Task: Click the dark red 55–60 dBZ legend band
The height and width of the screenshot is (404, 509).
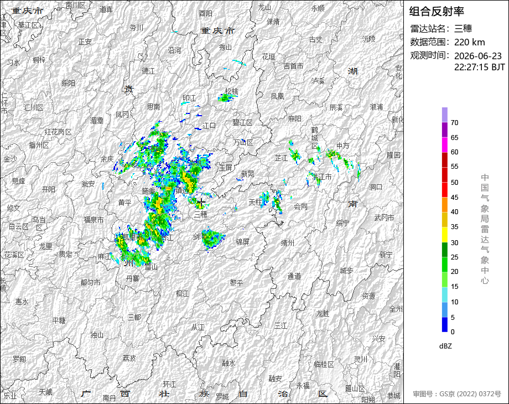Action: point(445,159)
